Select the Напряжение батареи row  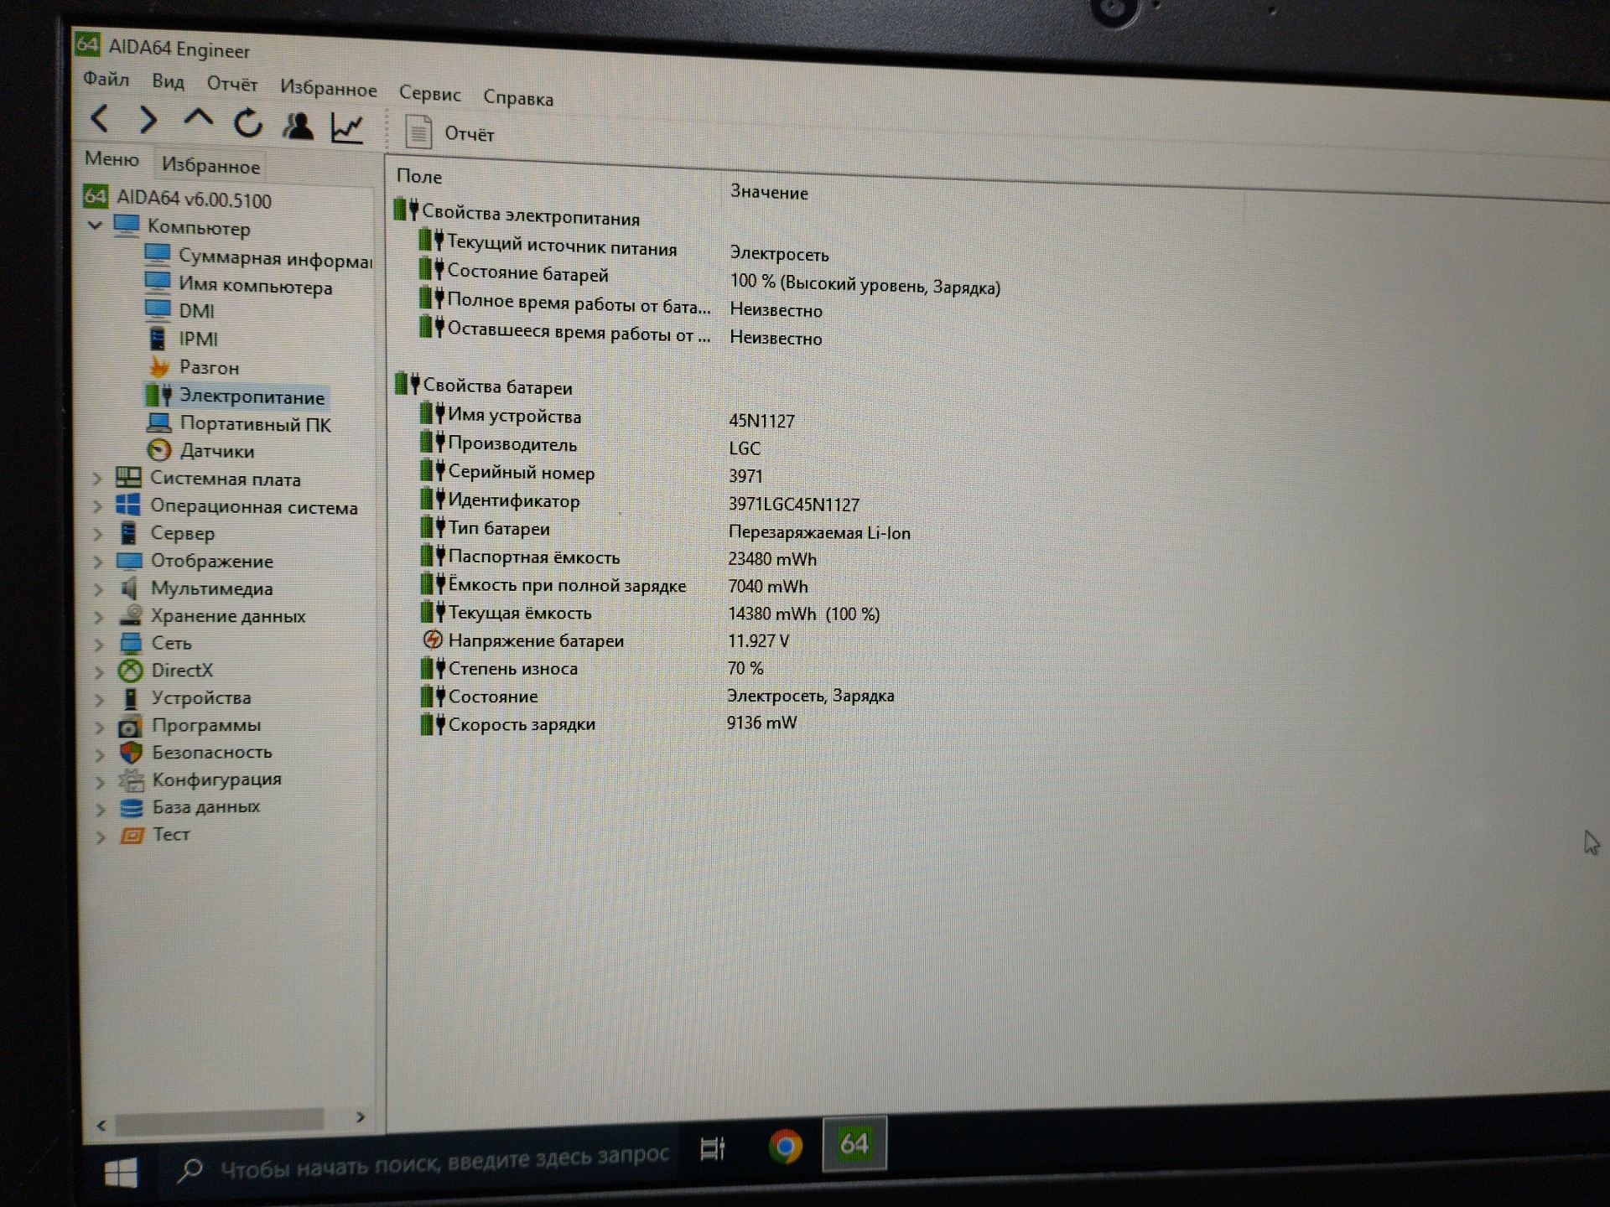605,640
